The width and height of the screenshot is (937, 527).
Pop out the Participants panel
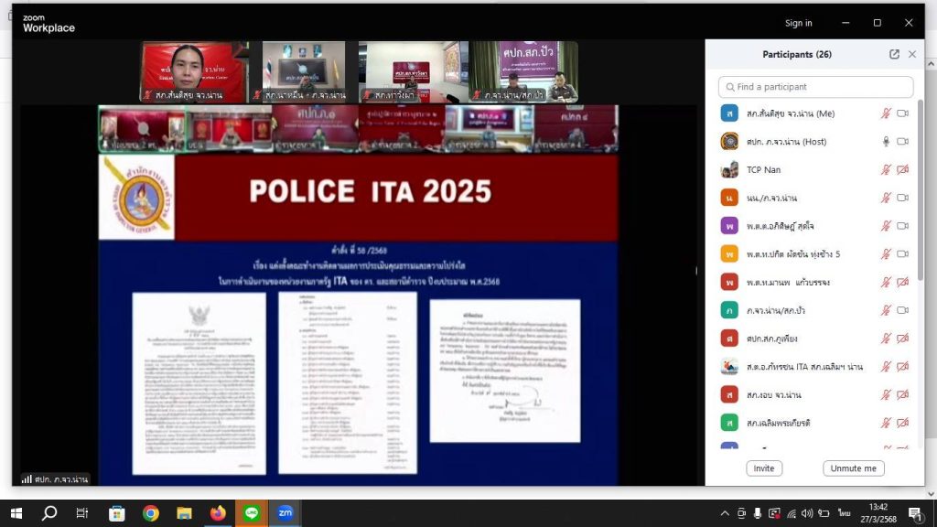[894, 54]
